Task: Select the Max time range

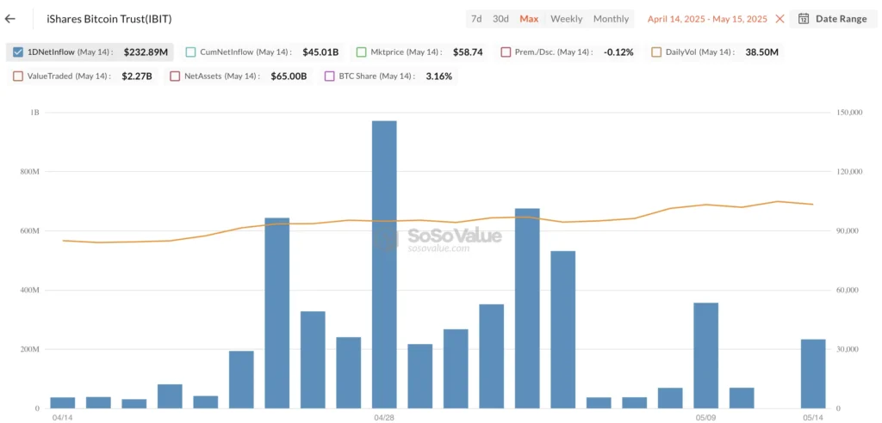Action: click(529, 19)
